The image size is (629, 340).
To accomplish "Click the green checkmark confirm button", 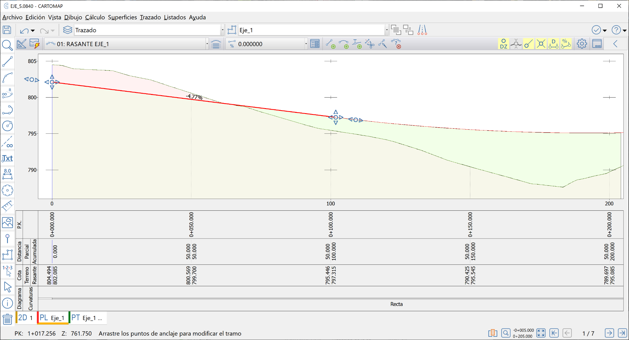I will pyautogui.click(x=596, y=30).
